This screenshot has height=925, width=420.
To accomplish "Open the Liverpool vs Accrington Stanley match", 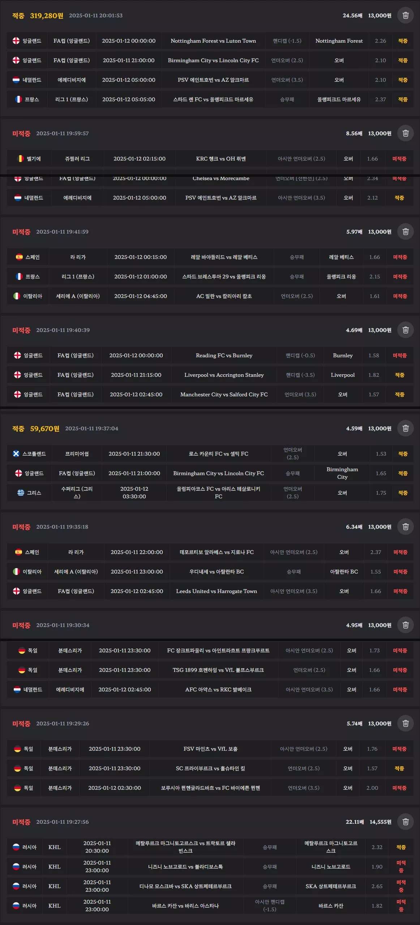I will (x=224, y=375).
